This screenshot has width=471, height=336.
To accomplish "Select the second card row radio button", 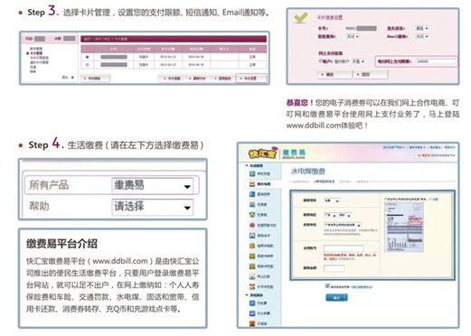I will 88,65.
